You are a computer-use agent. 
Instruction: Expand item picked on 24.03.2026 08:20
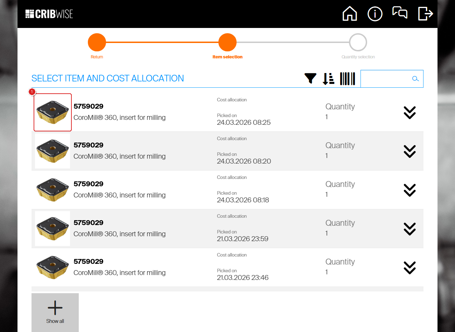click(409, 151)
